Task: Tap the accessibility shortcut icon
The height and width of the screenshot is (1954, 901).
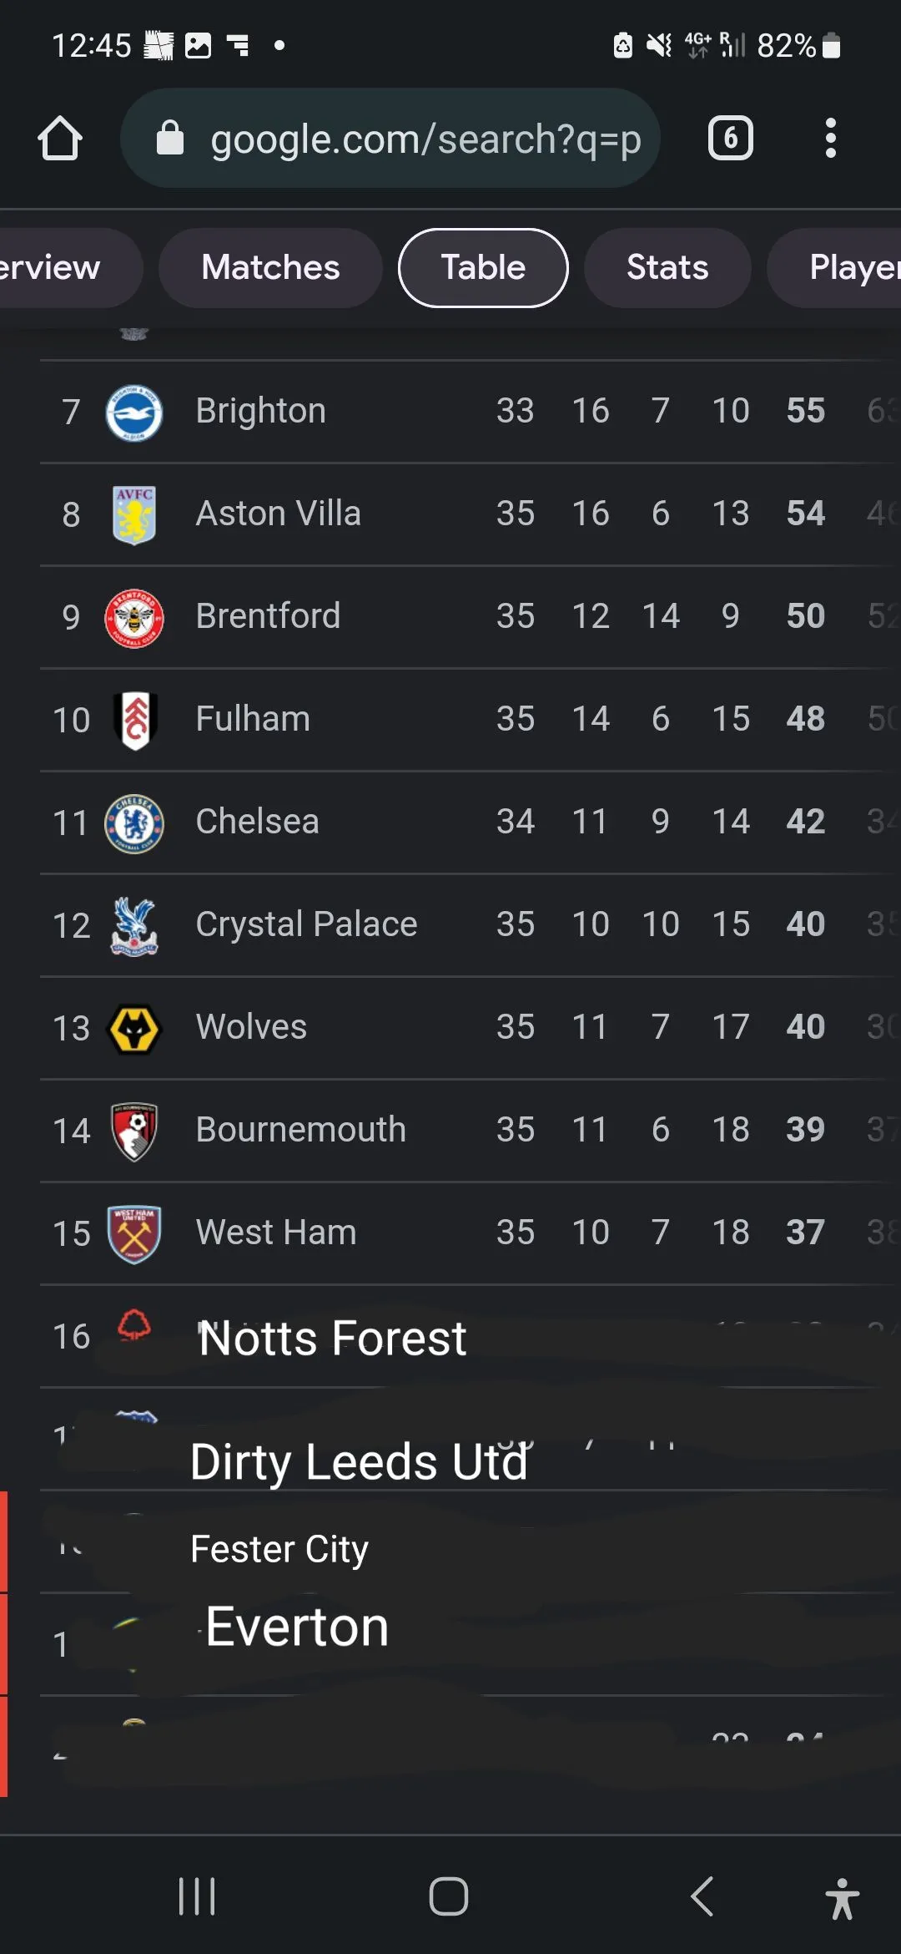Action: [x=842, y=1898]
